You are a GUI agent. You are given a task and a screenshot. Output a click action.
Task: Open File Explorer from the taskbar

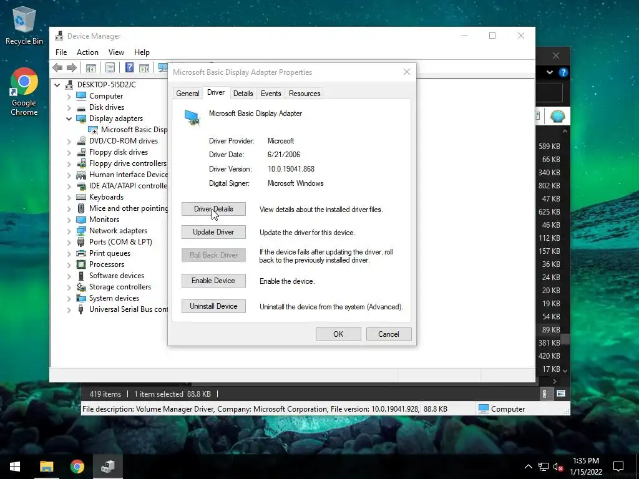tap(46, 467)
